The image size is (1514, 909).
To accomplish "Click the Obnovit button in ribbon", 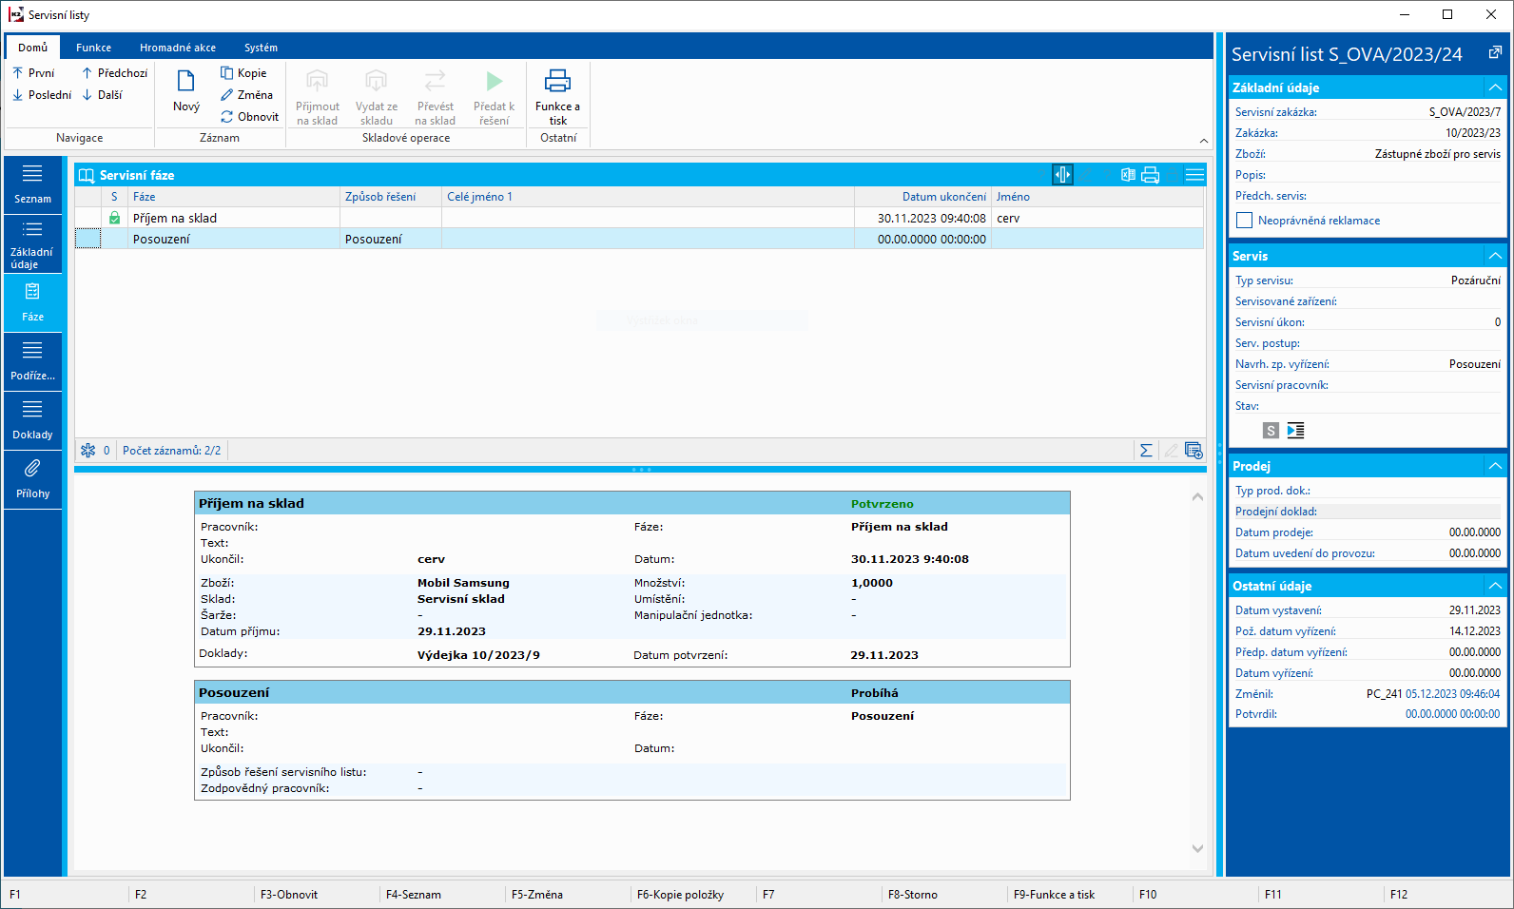I will click(249, 117).
